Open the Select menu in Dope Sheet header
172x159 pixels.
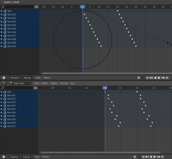pyautogui.click(x=45, y=83)
